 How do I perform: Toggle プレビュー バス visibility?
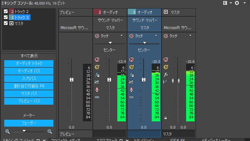click(29, 101)
